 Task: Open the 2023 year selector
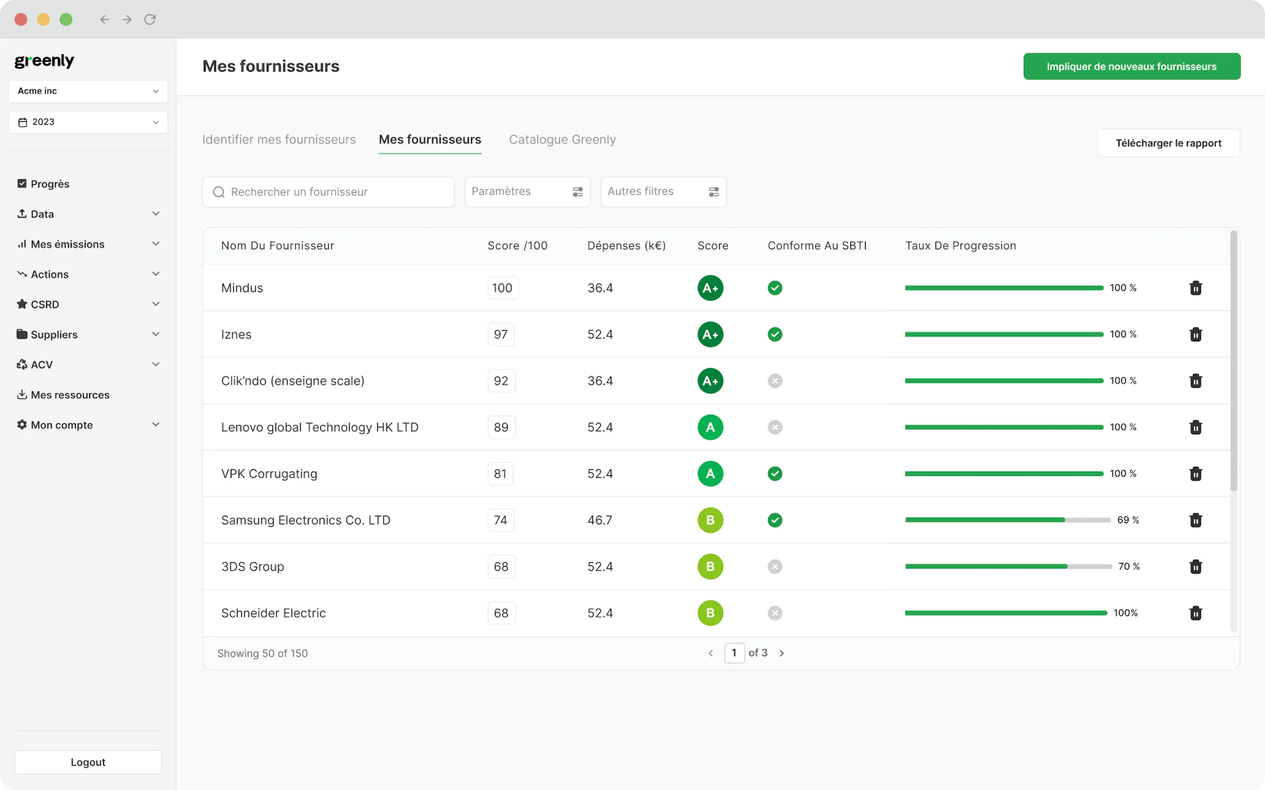click(88, 122)
